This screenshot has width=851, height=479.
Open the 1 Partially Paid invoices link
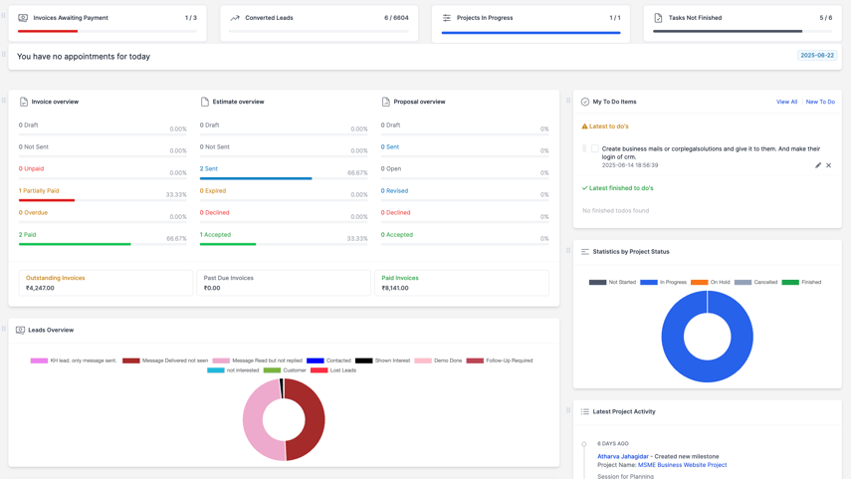(x=39, y=190)
